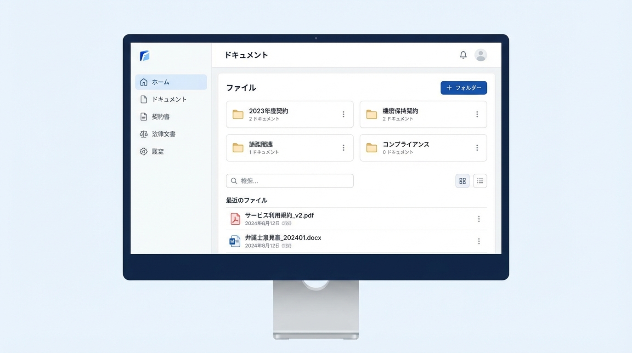Select the ホーム home icon in sidebar
The width and height of the screenshot is (632, 353).
pos(144,81)
